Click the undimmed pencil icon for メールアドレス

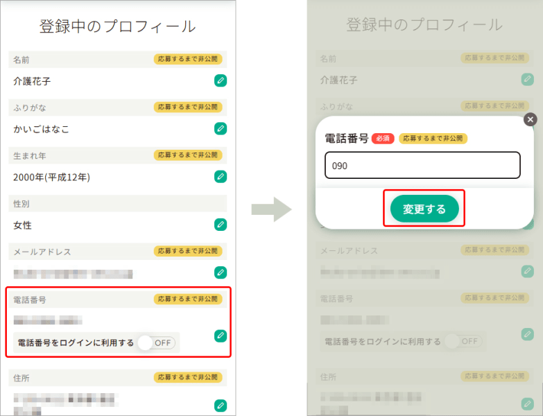(x=221, y=272)
